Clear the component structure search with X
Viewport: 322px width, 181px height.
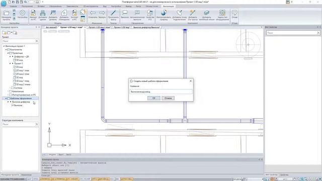(x=37, y=124)
